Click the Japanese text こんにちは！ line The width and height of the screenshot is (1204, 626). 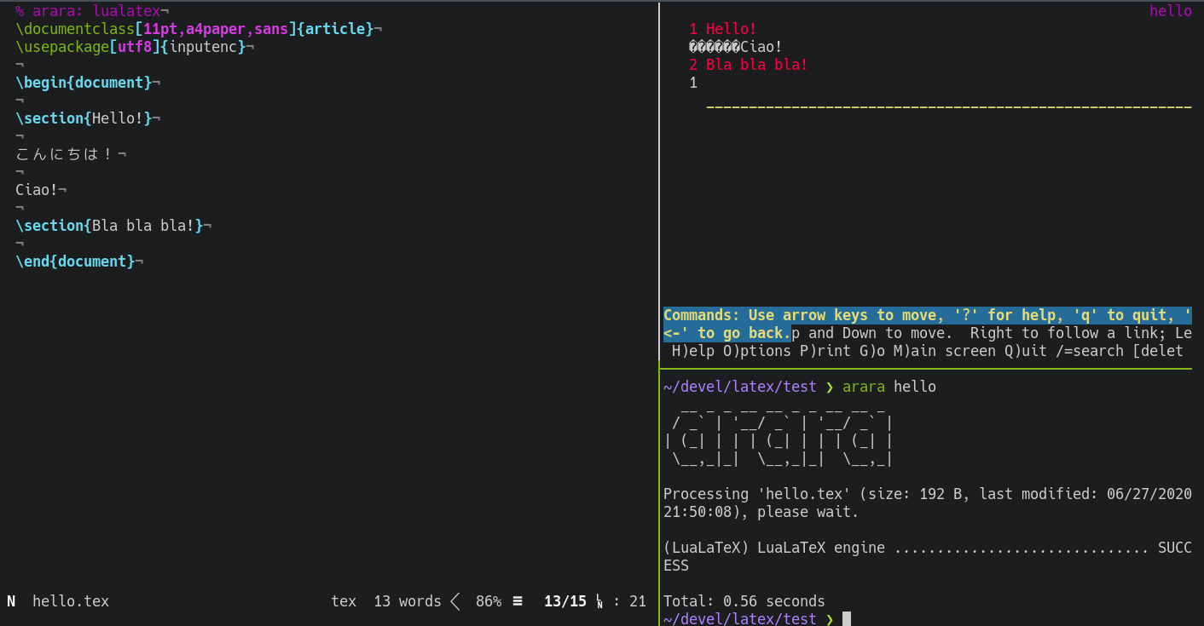click(71, 154)
